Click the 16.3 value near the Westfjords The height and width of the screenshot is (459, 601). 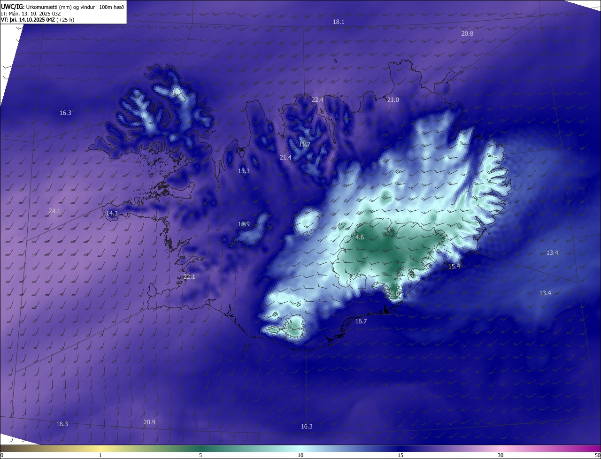(x=65, y=113)
